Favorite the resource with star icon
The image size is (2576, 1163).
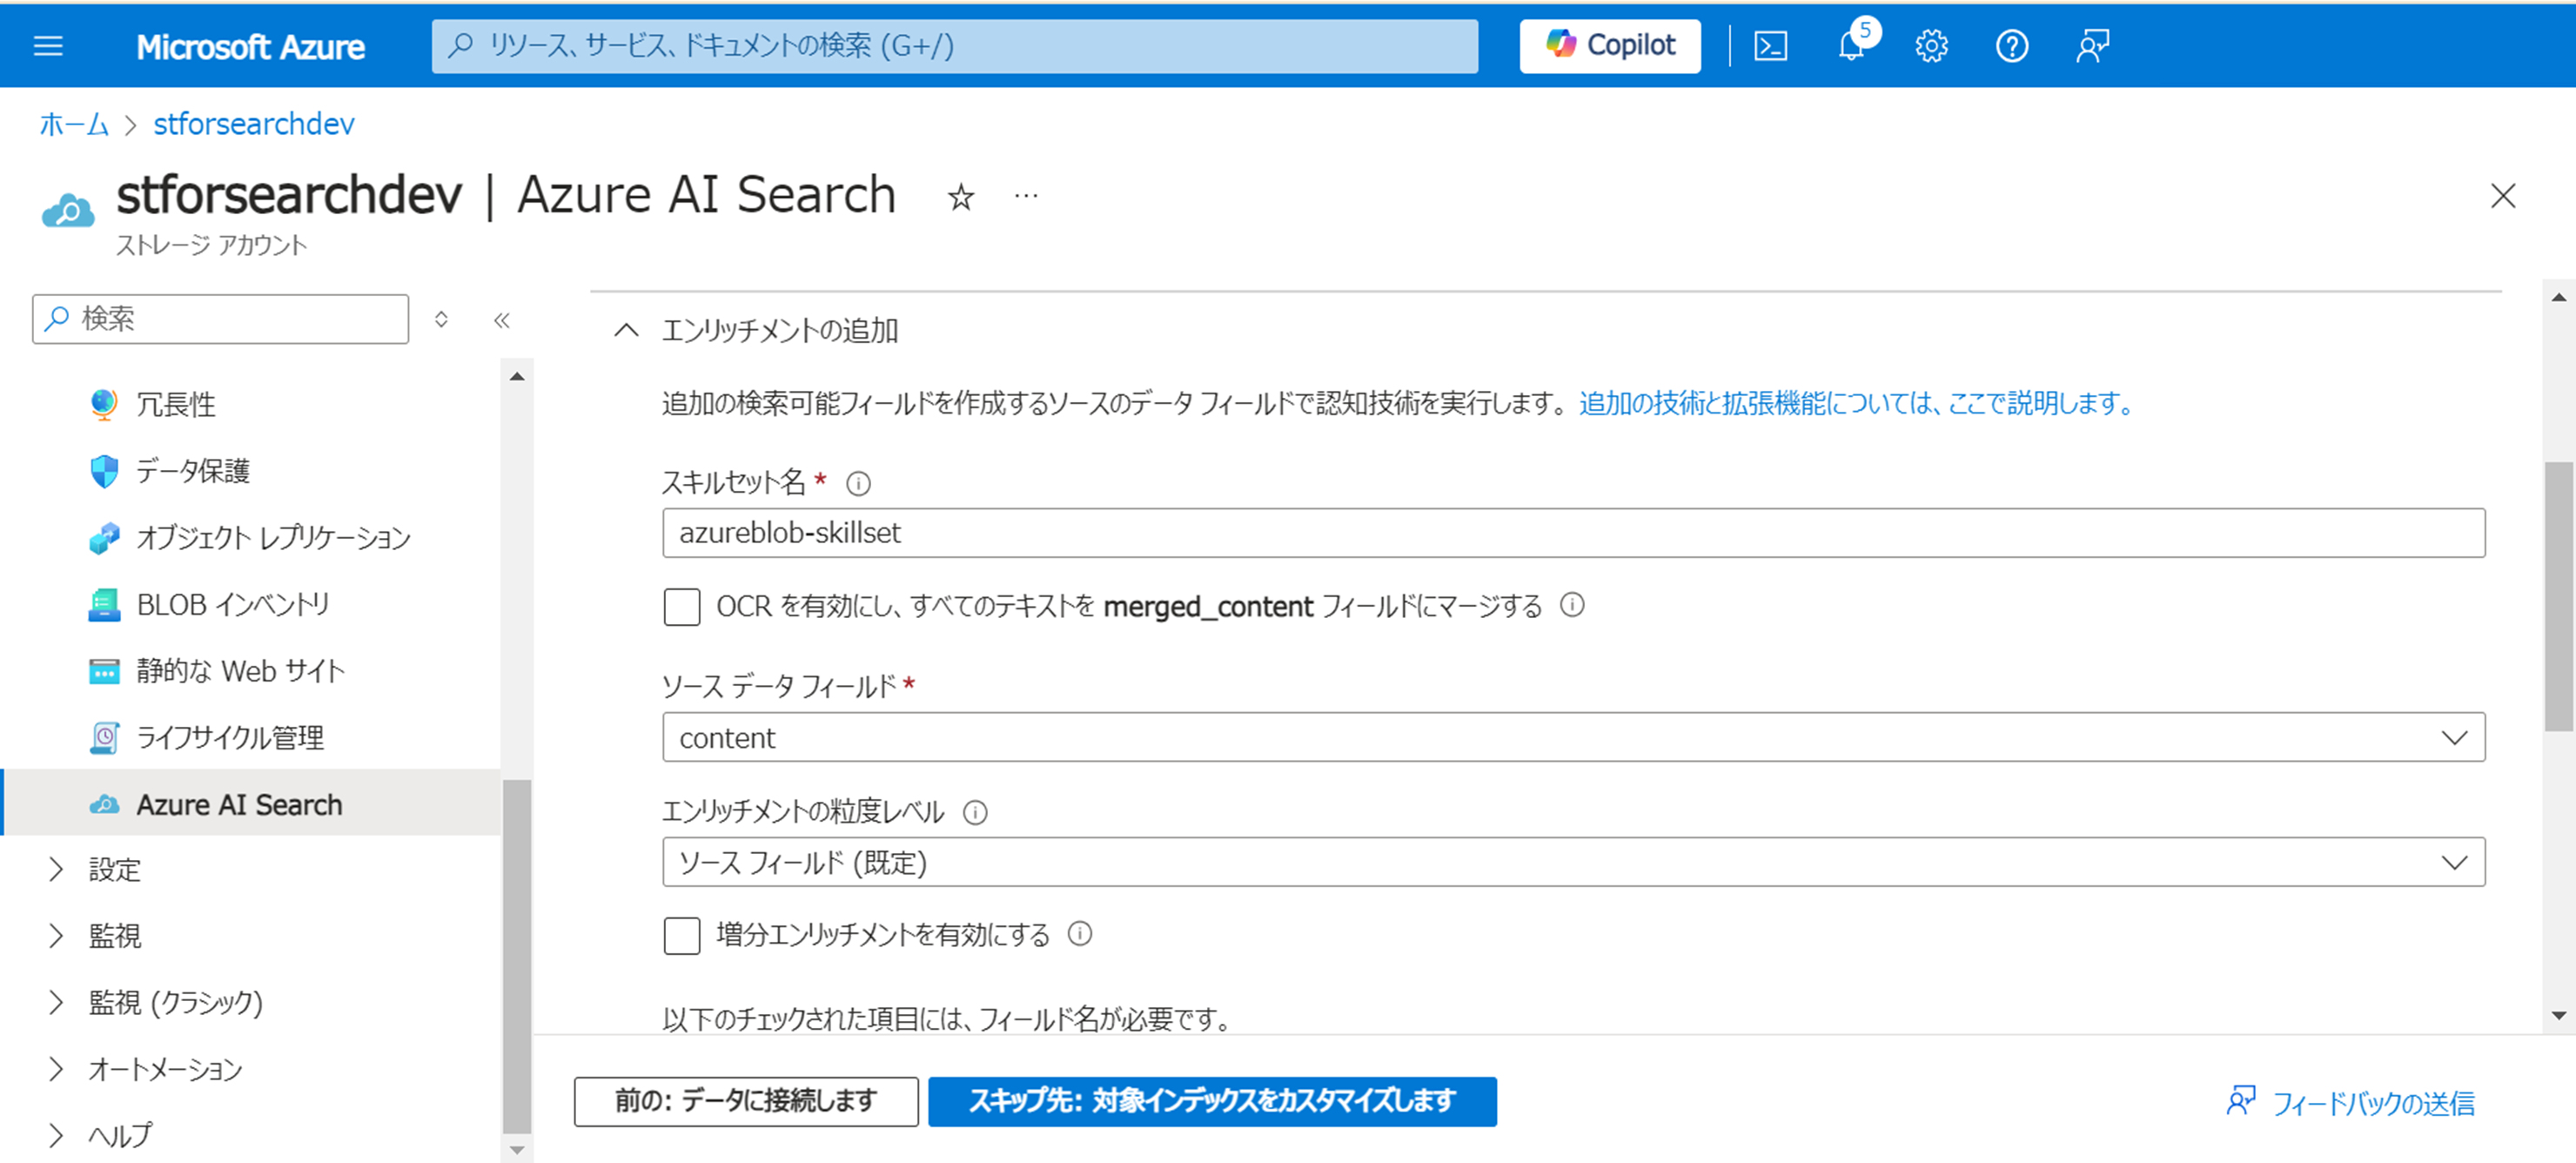tap(960, 197)
